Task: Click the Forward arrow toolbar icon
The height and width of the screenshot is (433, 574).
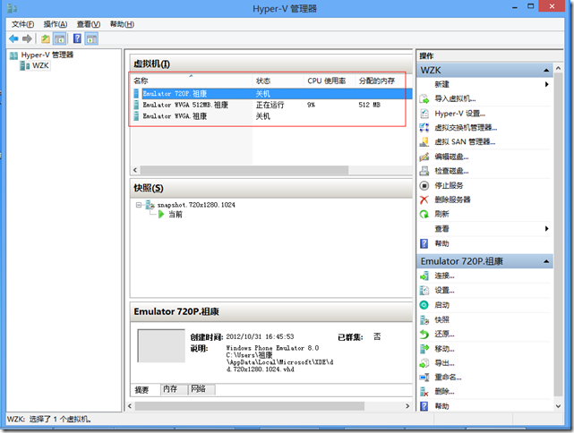Action: (x=27, y=38)
